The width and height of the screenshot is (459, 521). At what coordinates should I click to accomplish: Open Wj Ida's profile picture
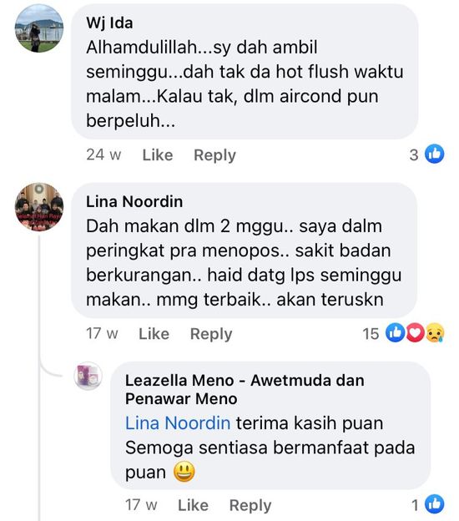tap(39, 28)
